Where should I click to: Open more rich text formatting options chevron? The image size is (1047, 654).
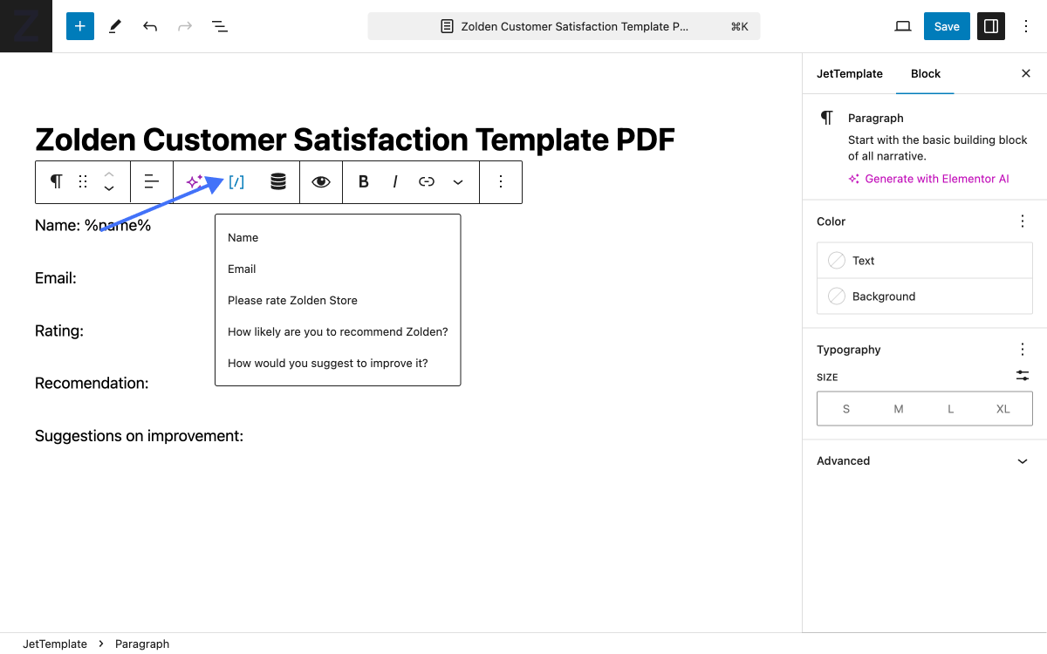click(x=458, y=181)
